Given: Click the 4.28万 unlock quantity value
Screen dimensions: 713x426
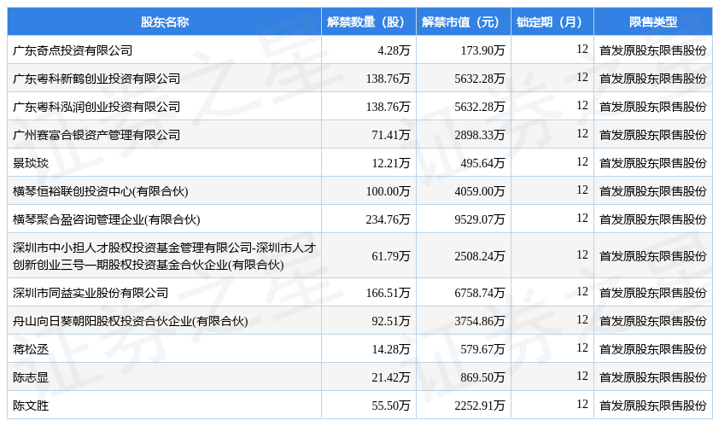Looking at the screenshot, I should point(394,50).
